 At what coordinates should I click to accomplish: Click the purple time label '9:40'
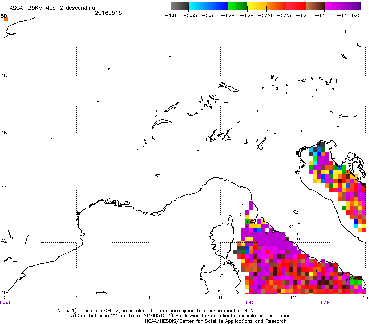[x=249, y=303]
